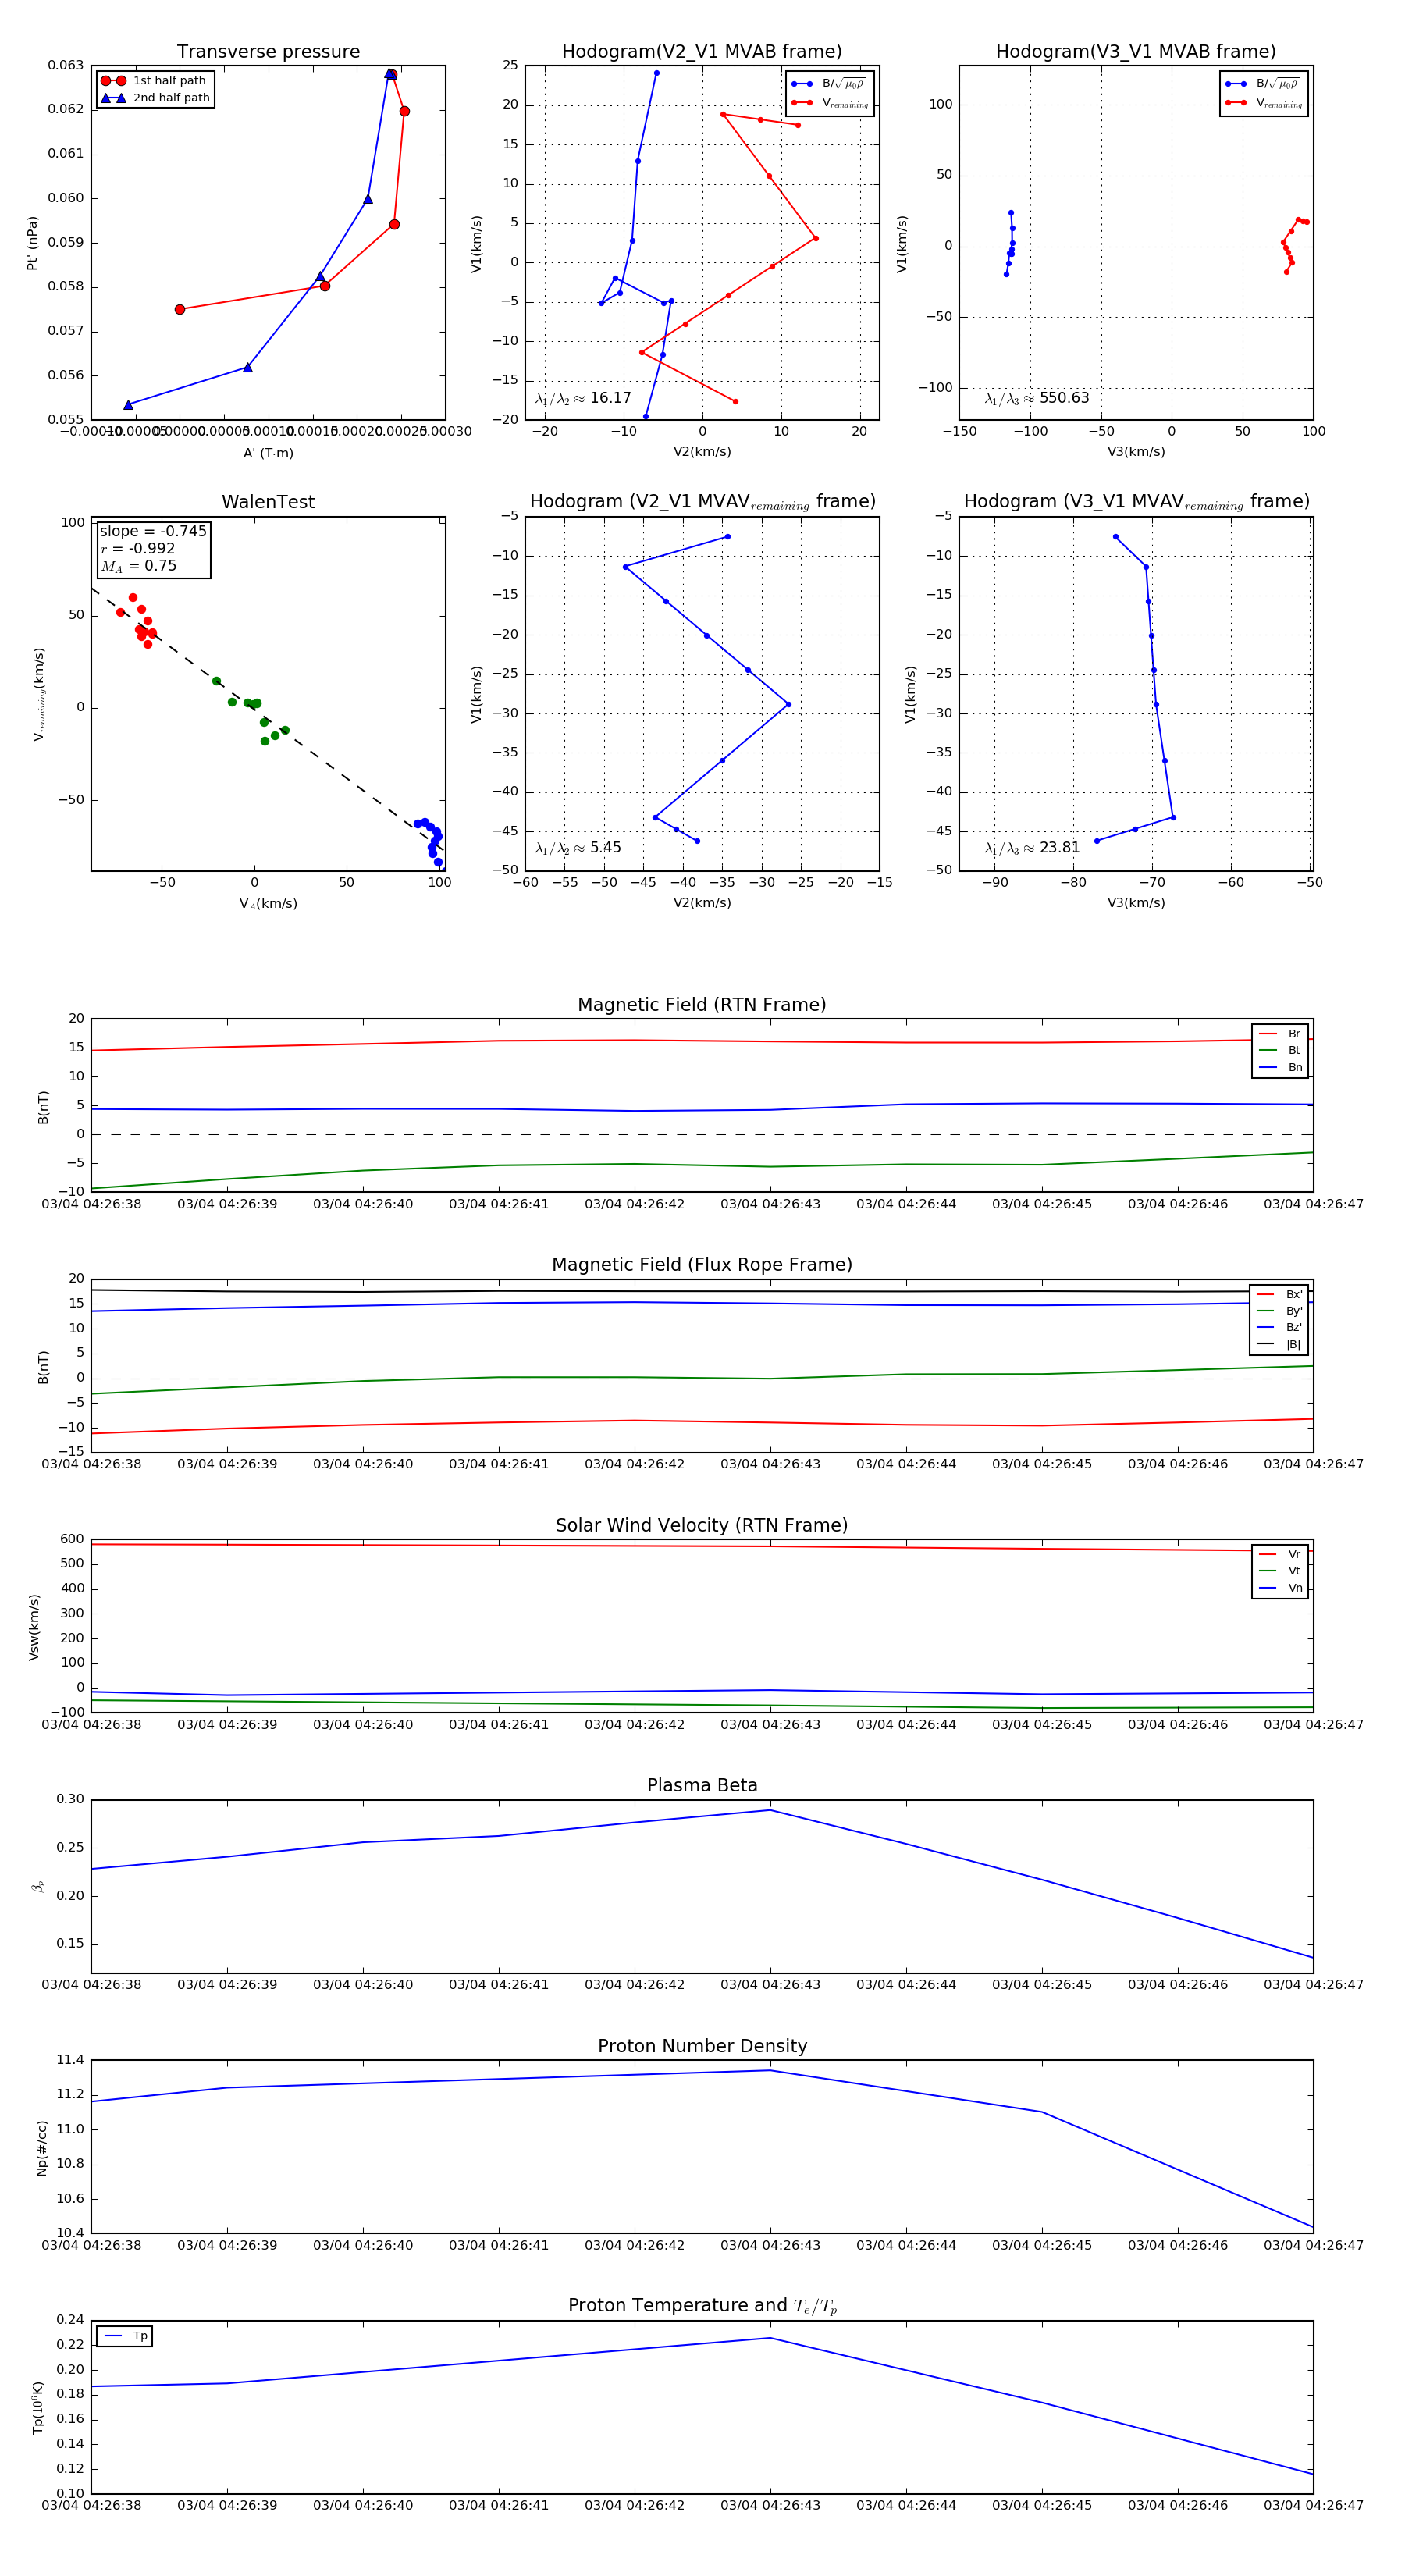Click the Bz' legend entry
Image resolution: width=1405 pixels, height=2576 pixels.
pyautogui.click(x=1279, y=1328)
